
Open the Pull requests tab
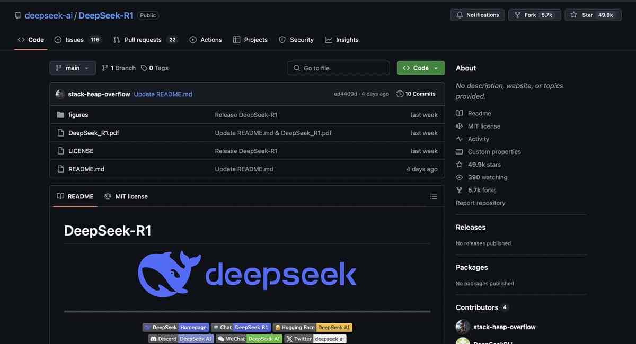click(x=145, y=40)
